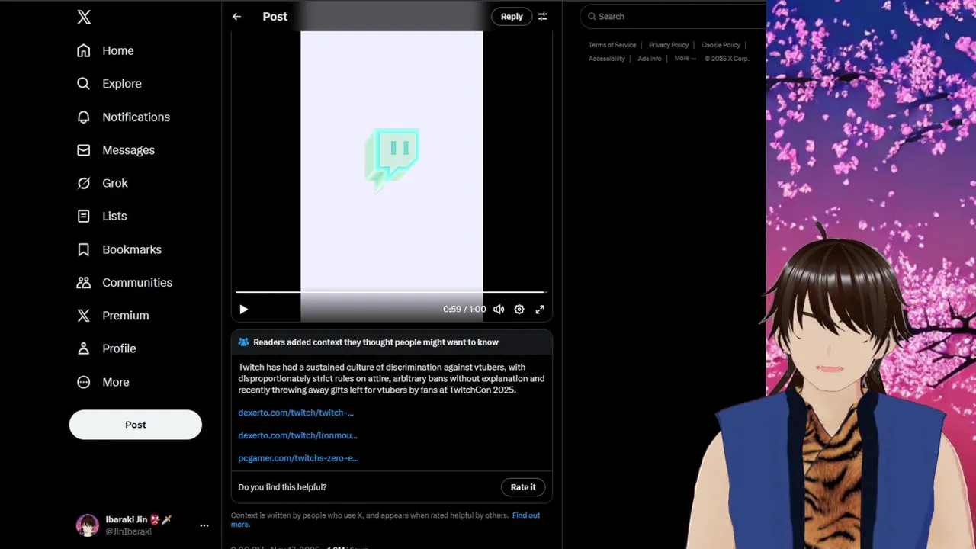Image resolution: width=976 pixels, height=549 pixels.
Task: Click the Profile person icon
Action: tap(84, 348)
